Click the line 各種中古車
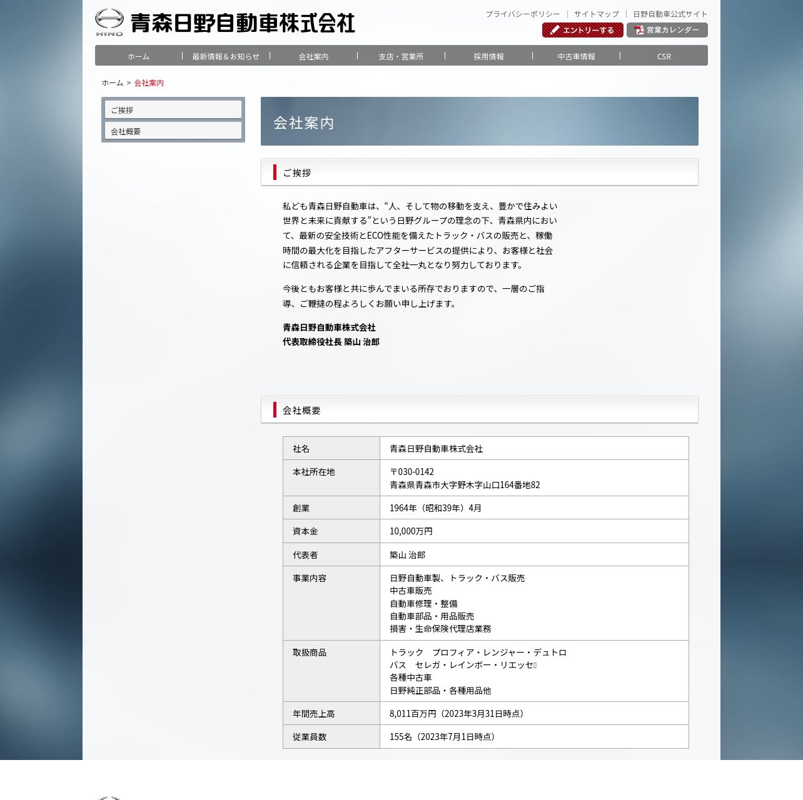The image size is (803, 800). click(410, 677)
